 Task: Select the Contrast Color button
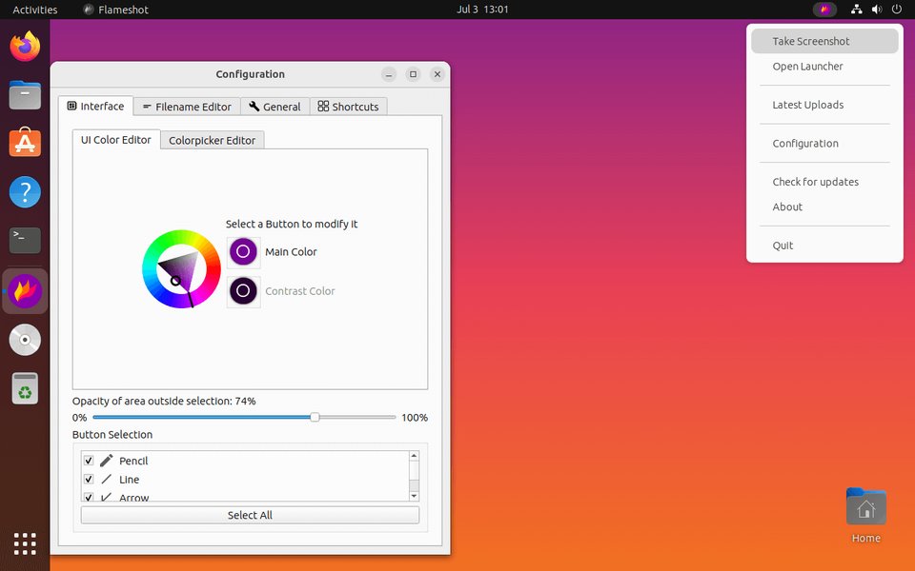pyautogui.click(x=243, y=291)
